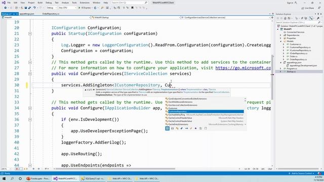This screenshot has height=182, width=324.
Task: Filter IntelliSense by classes
Action: pos(177,128)
